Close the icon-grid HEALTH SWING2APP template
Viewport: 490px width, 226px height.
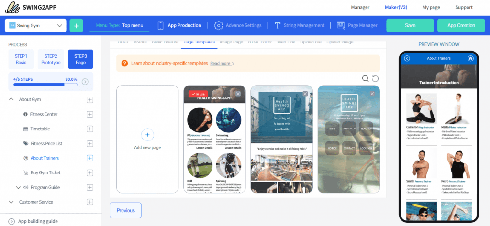coord(372,94)
